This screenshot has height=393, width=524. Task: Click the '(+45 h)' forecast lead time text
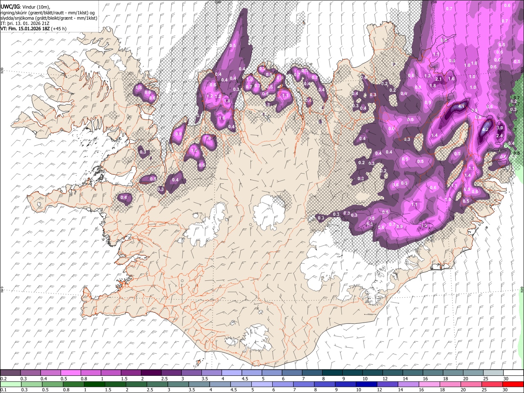click(x=59, y=29)
